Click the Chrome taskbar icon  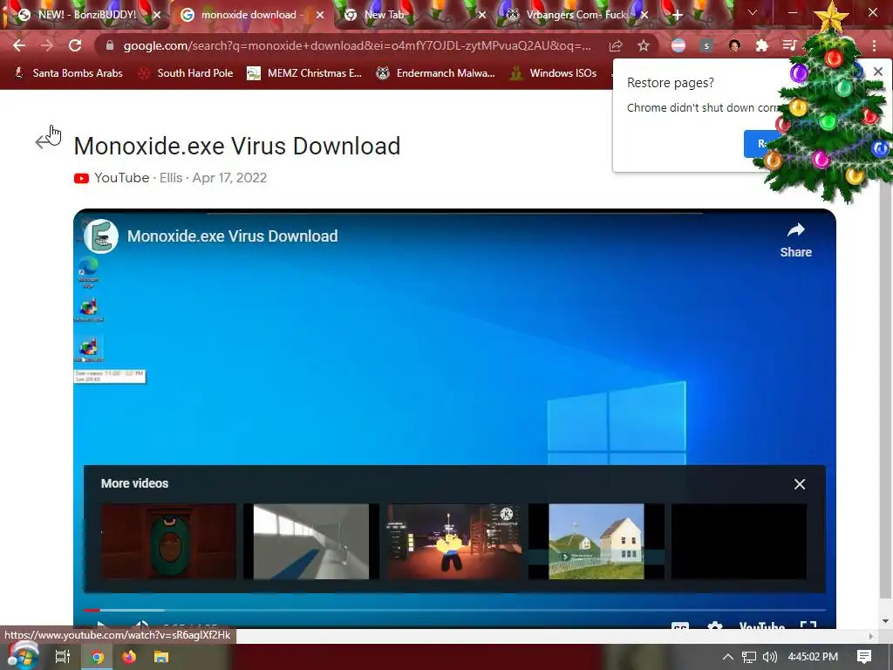click(97, 657)
